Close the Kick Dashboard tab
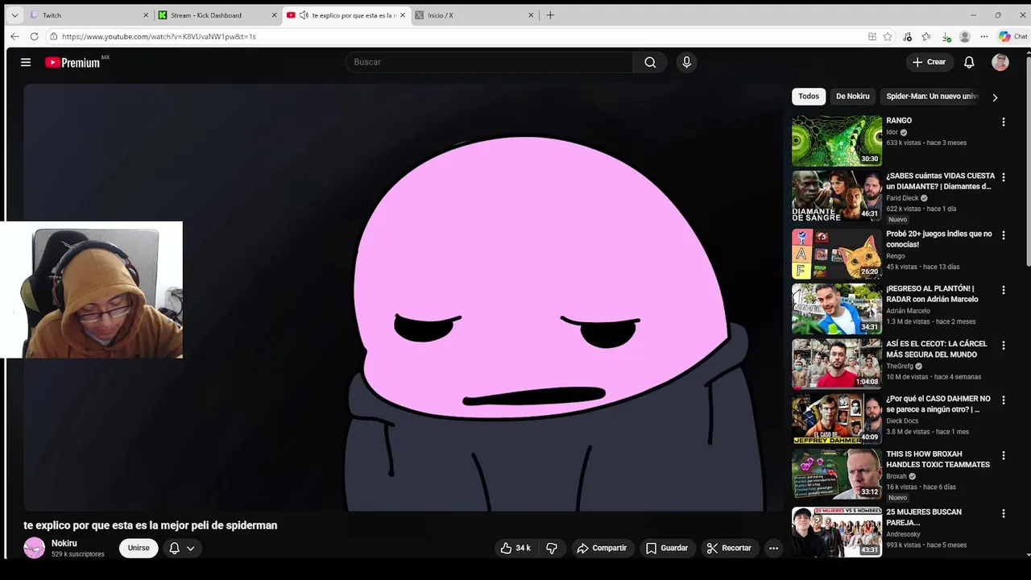1031x580 pixels. [275, 15]
